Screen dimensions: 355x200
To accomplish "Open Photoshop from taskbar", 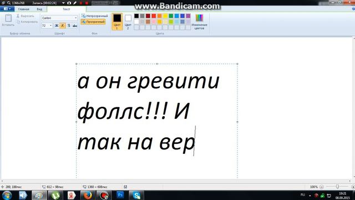I will [x=120, y=195].
